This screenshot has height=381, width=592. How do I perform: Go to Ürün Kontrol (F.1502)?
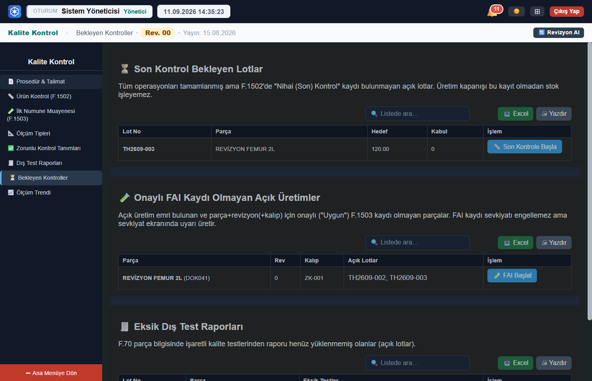tap(51, 96)
